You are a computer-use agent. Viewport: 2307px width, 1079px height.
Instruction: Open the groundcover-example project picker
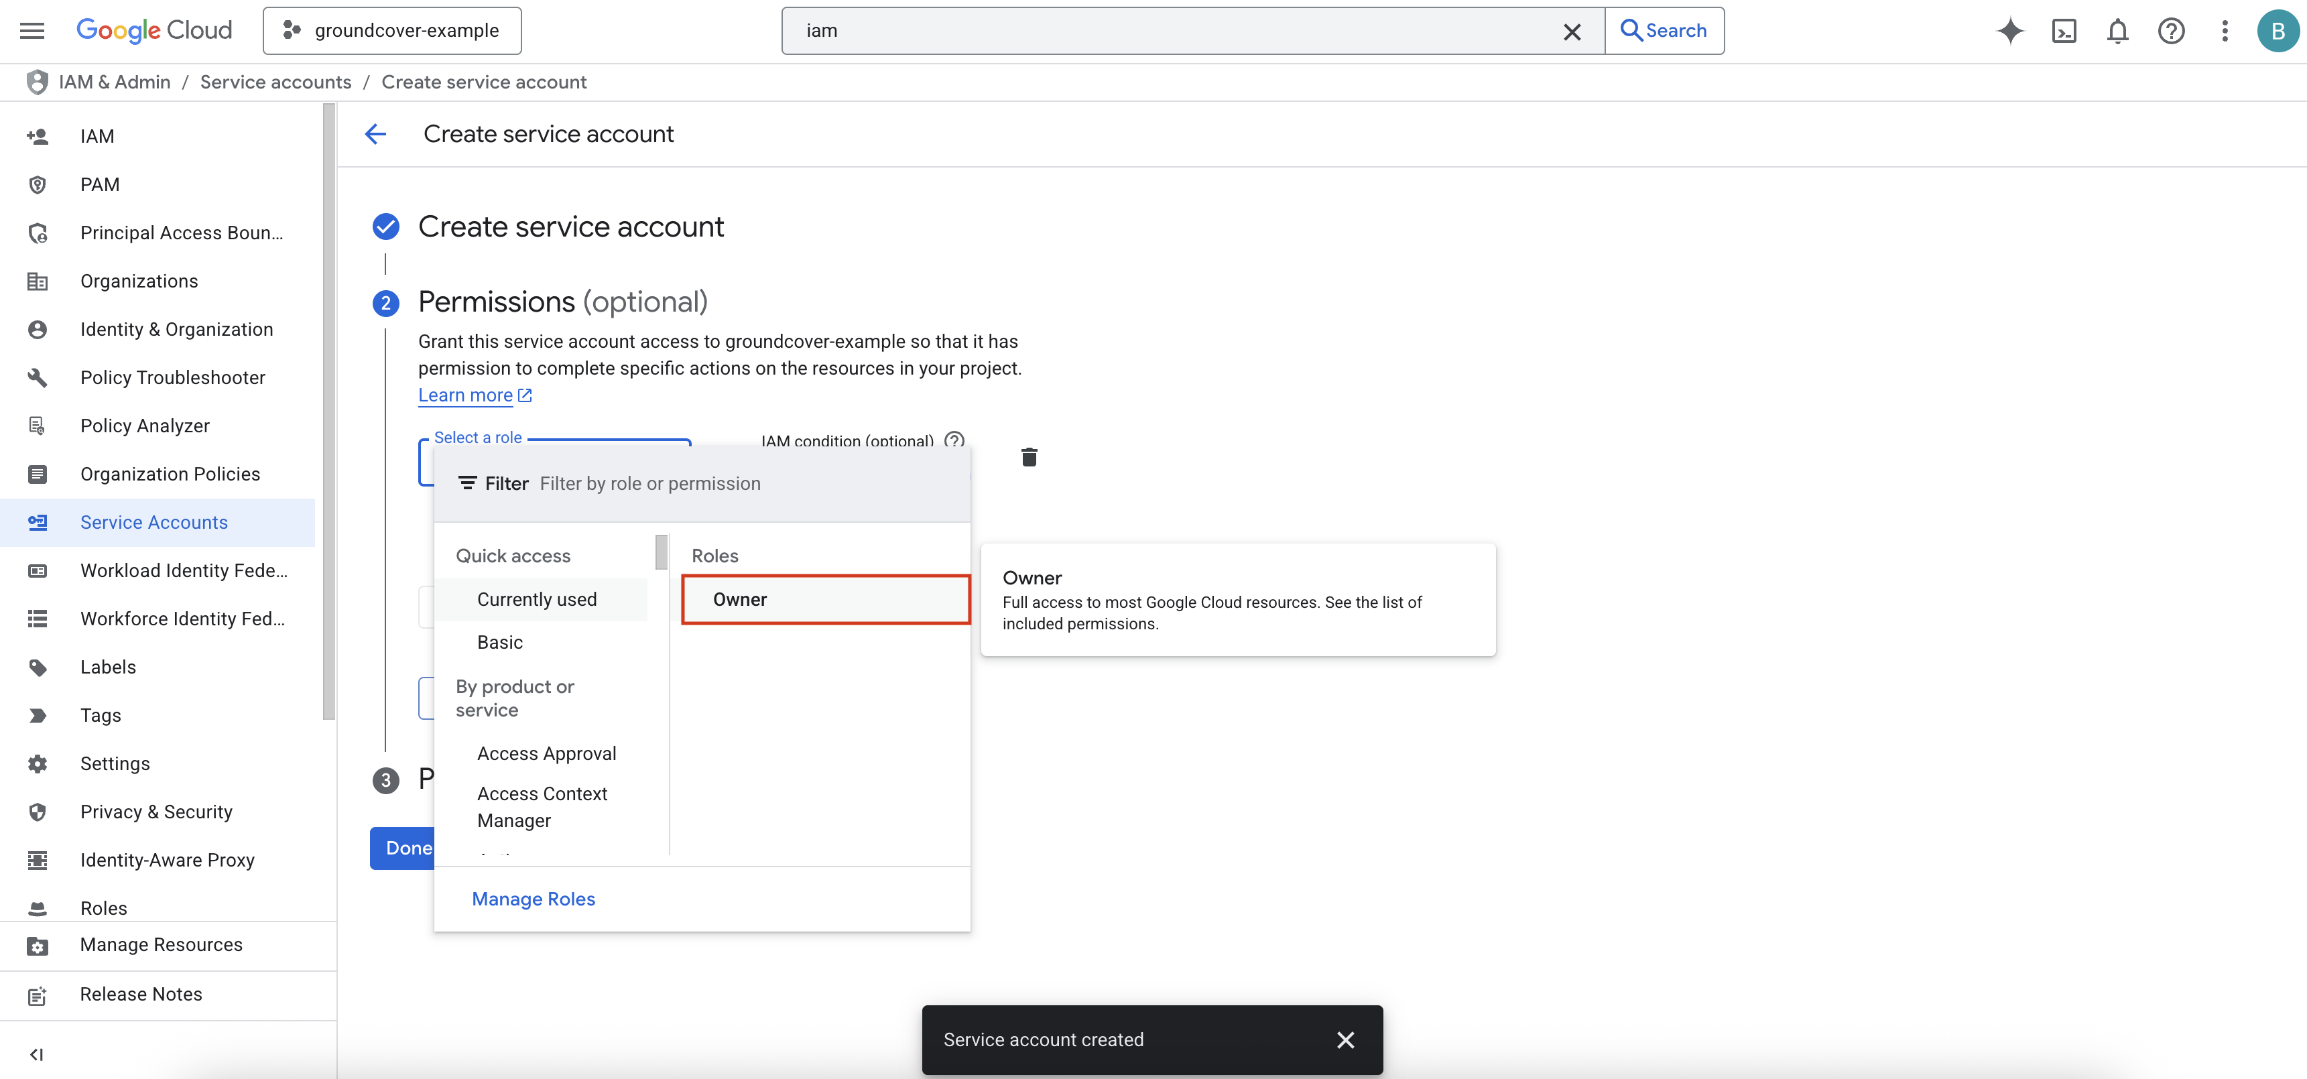[392, 30]
